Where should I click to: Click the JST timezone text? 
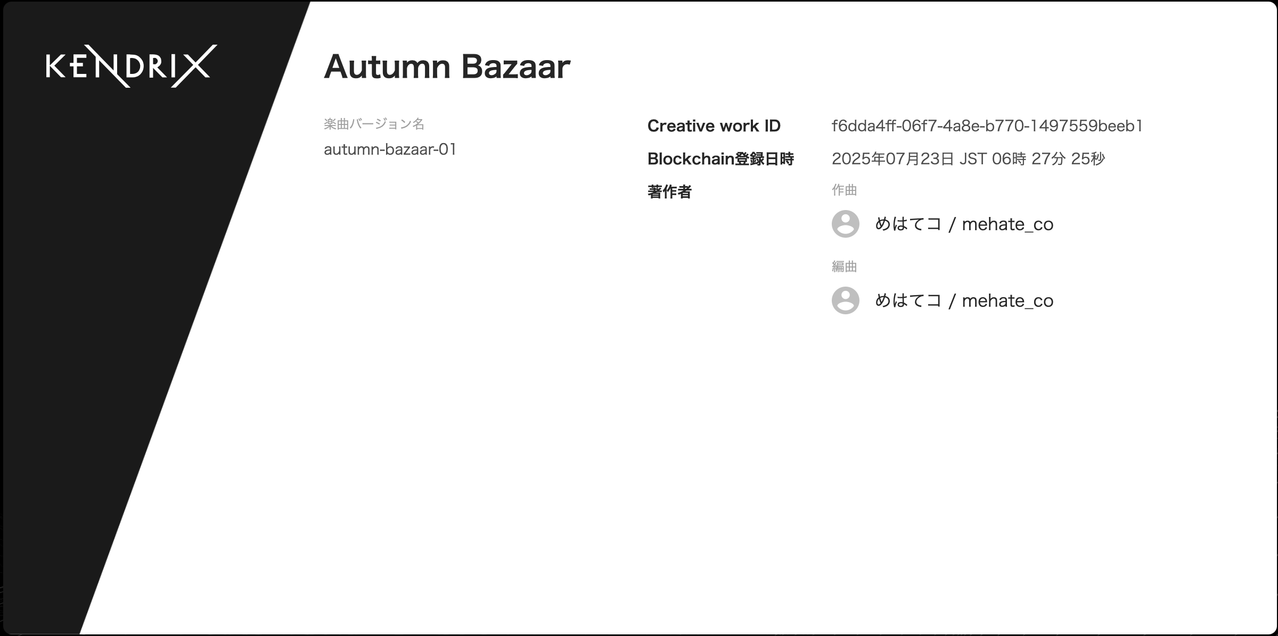coord(973,159)
